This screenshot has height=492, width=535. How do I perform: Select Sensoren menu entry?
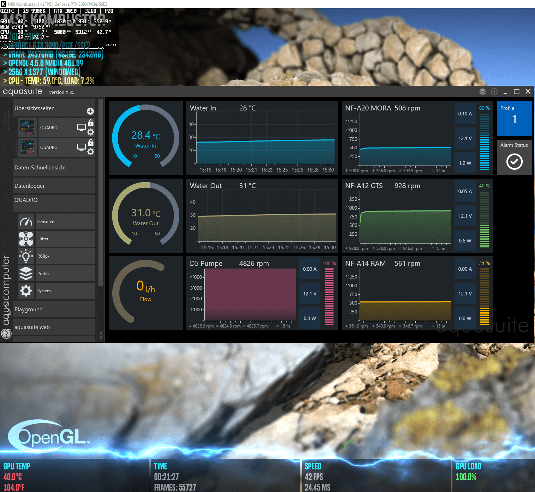pos(65,222)
